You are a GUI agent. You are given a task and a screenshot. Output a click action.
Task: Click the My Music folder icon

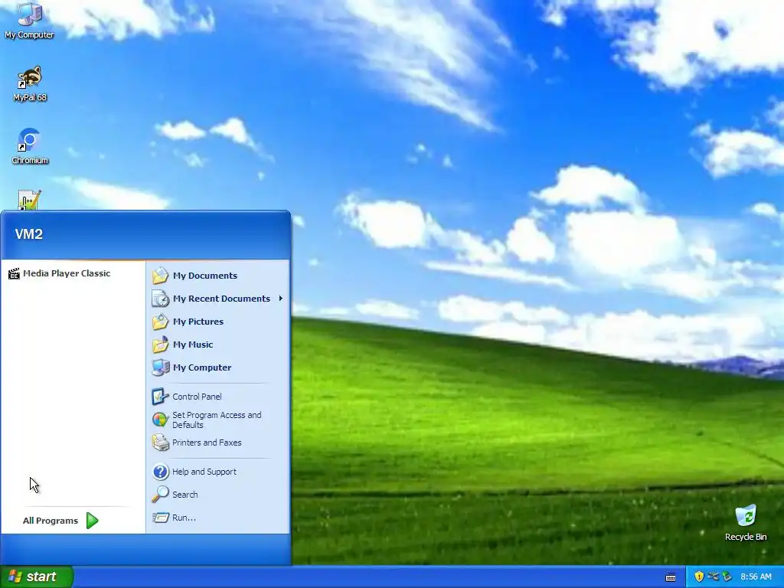(160, 345)
